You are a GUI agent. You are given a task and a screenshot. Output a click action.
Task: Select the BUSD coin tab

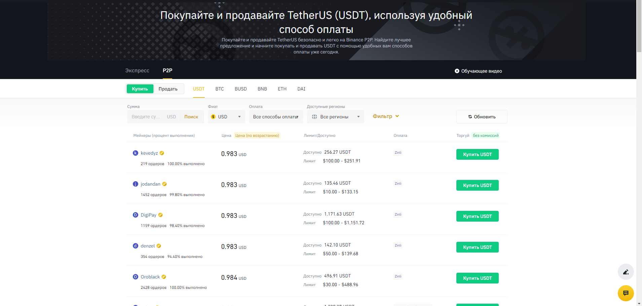[x=241, y=89]
